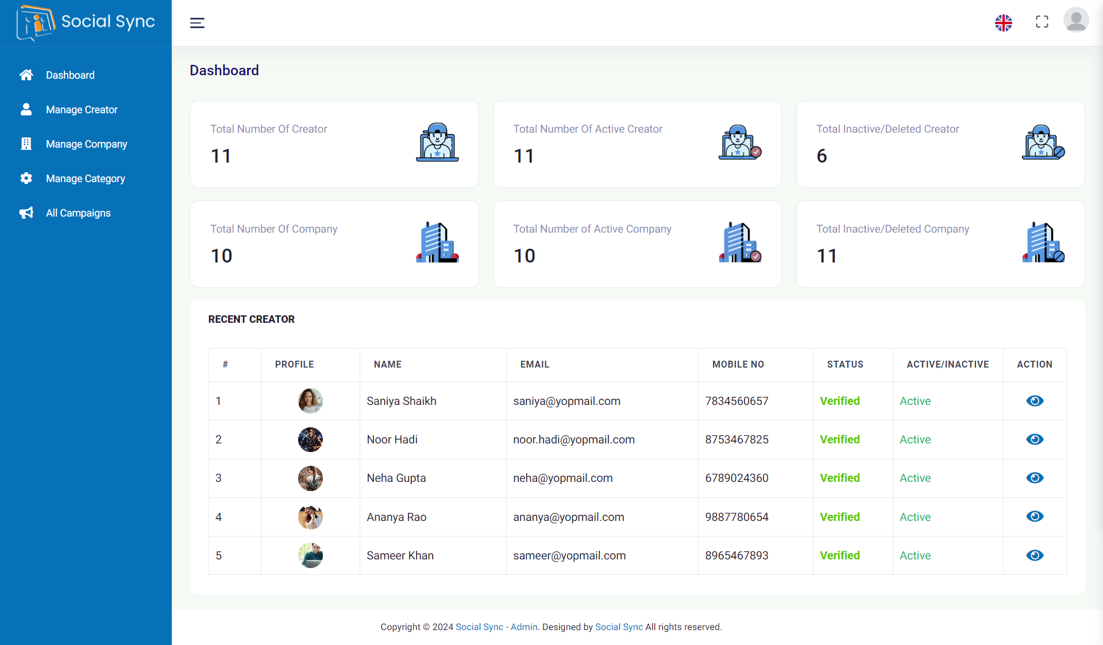The height and width of the screenshot is (645, 1103).
Task: Click the Manage Creator user icon
Action: click(26, 109)
